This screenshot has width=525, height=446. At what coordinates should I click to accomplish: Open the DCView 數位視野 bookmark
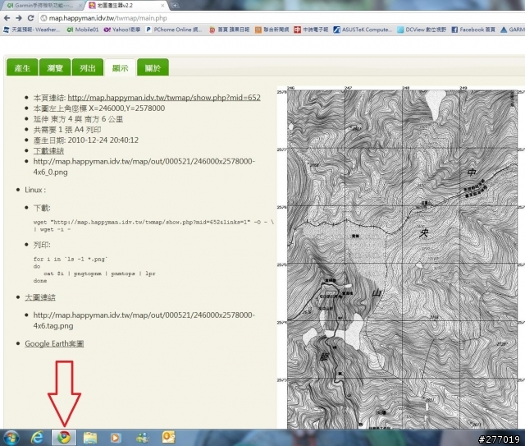422,30
